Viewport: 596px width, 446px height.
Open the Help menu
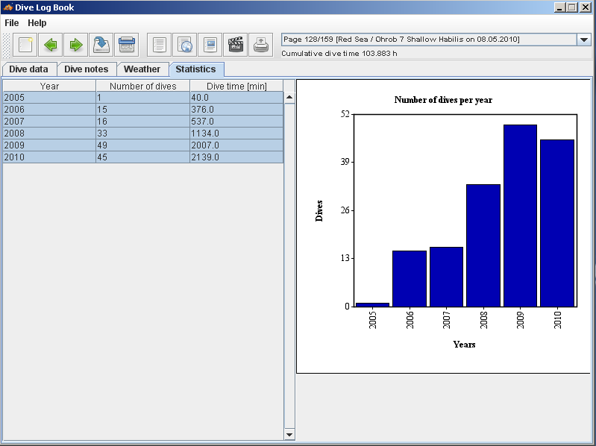[x=37, y=23]
